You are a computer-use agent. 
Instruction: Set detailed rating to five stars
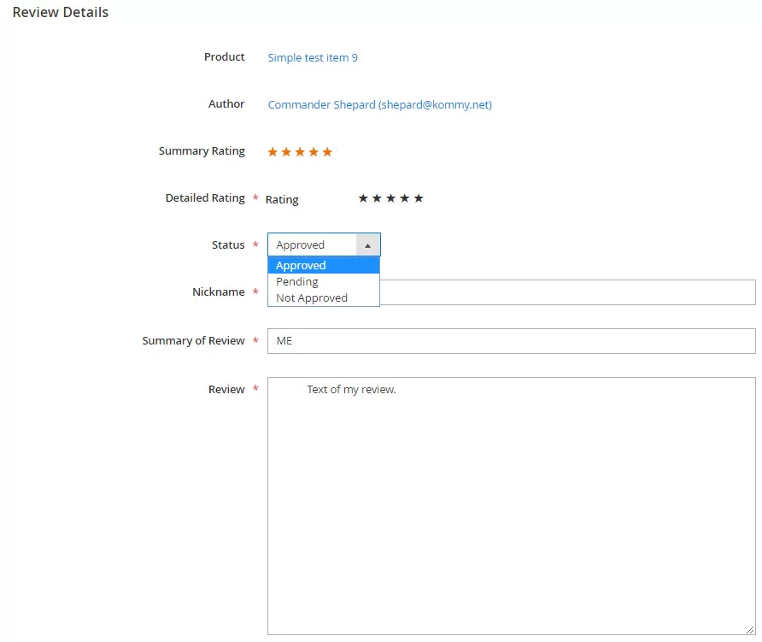[419, 198]
